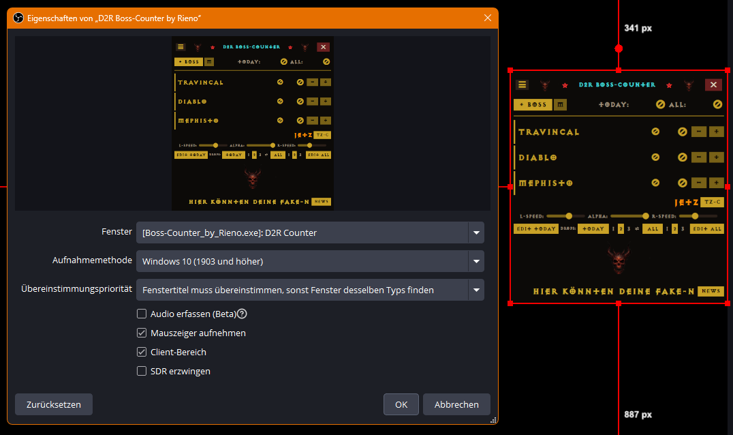Viewport: 733px width, 435px height.
Task: Click Diablo plus button in dialog preview
Action: tap(326, 102)
